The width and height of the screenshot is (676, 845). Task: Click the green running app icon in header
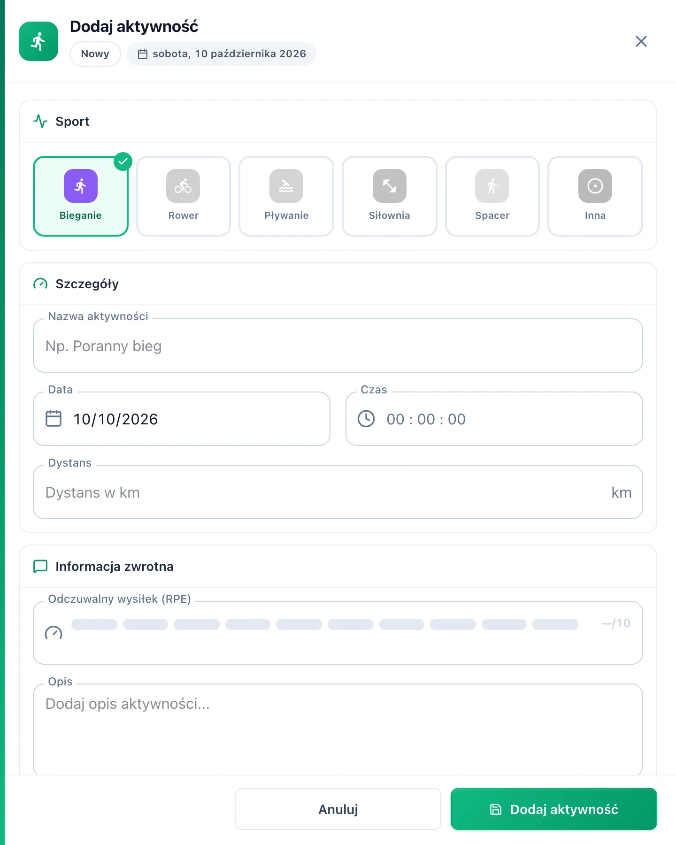click(x=38, y=41)
